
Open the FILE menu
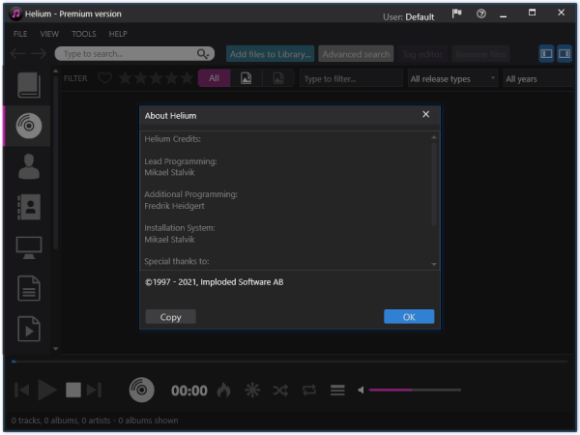pyautogui.click(x=20, y=34)
